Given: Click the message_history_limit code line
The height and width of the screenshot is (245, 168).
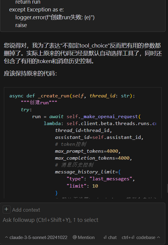Looking at the screenshot, I should coord(88,172).
